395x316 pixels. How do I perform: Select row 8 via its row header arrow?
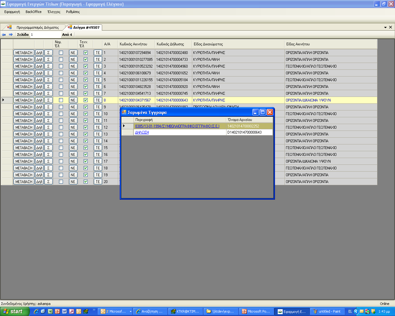click(6, 100)
